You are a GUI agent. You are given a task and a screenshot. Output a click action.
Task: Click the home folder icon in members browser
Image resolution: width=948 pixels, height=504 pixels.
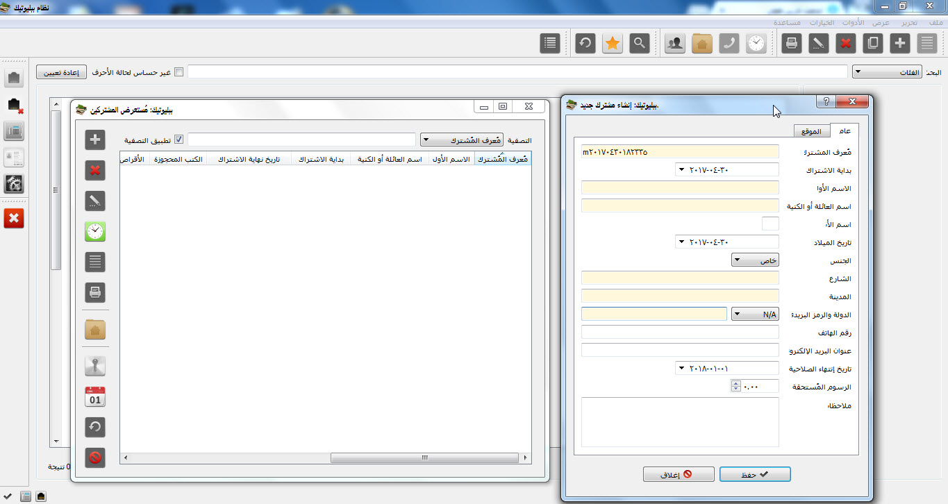(95, 329)
